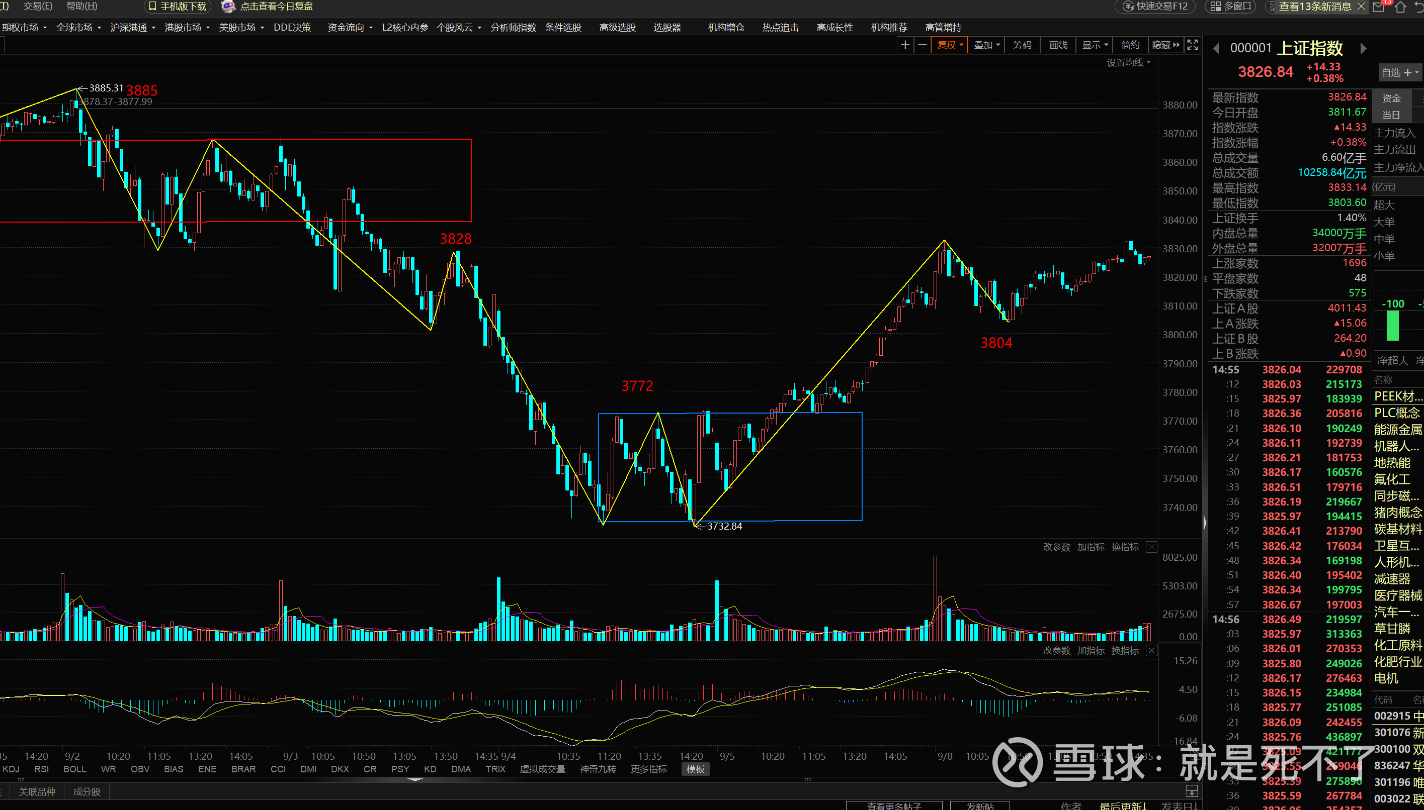Go to next stock with right arrow
Viewport: 1424px width, 810px height.
[x=1363, y=49]
